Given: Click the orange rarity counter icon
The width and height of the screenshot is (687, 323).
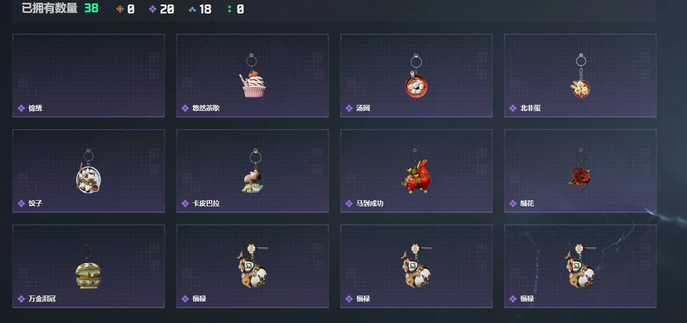Looking at the screenshot, I should tap(120, 9).
